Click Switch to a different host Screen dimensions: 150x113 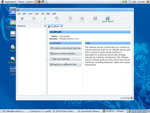pos(65,64)
